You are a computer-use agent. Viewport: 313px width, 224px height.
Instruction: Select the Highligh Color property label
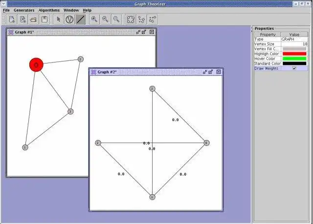pyautogui.click(x=268, y=54)
